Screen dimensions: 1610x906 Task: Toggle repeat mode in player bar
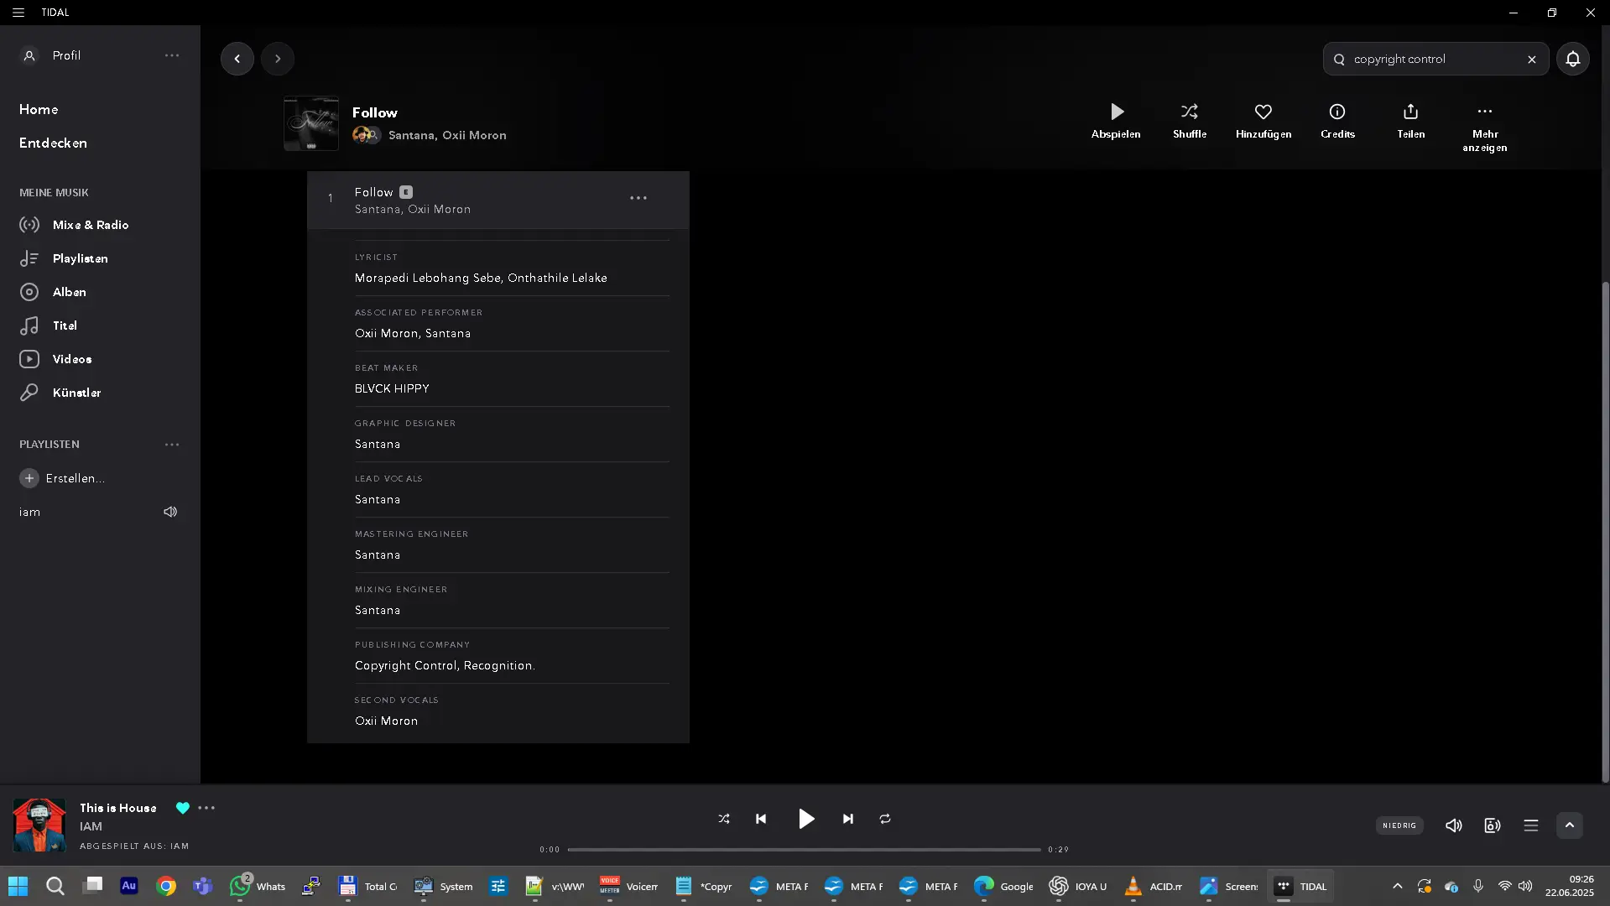(884, 819)
